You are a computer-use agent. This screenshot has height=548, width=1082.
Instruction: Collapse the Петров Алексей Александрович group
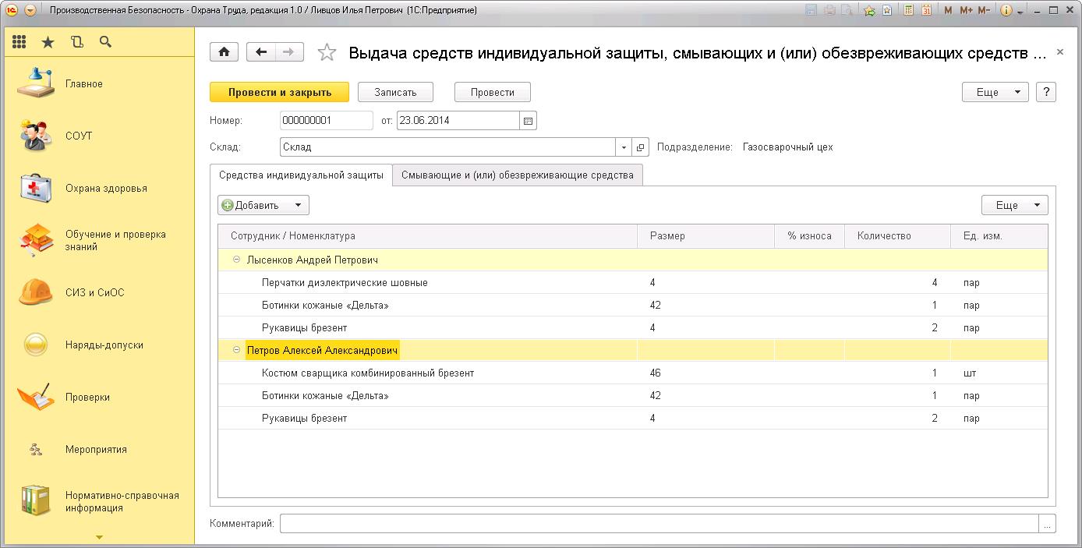(x=236, y=350)
